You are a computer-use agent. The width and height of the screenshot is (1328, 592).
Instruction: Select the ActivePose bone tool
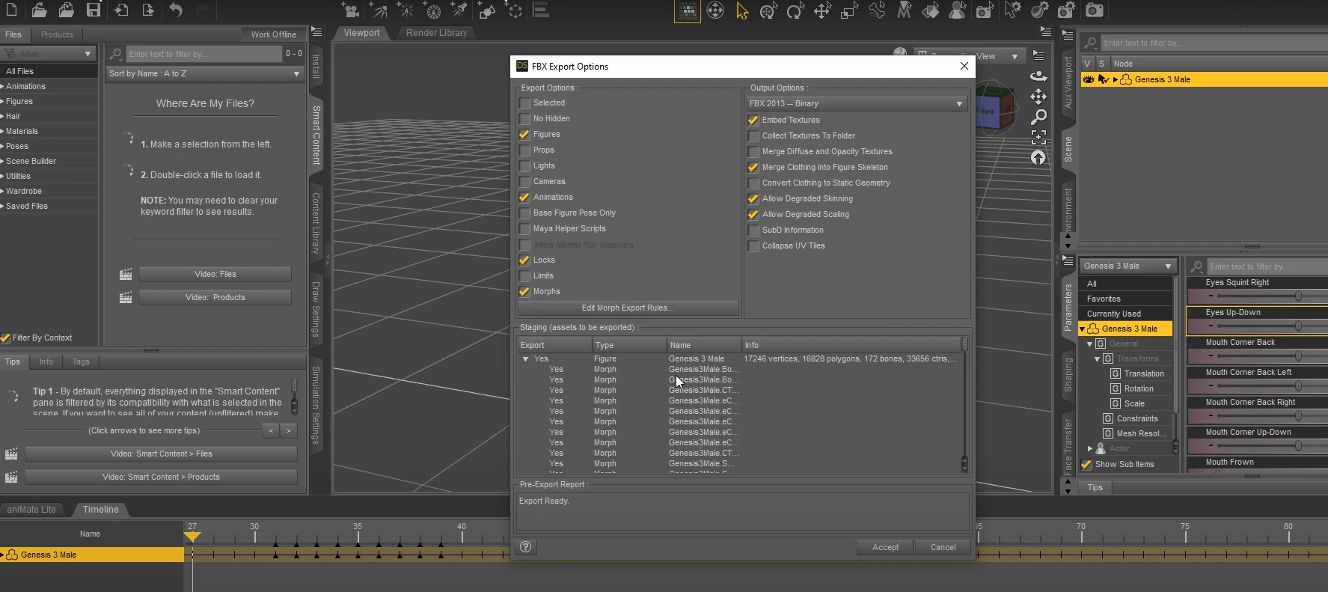pos(877,10)
